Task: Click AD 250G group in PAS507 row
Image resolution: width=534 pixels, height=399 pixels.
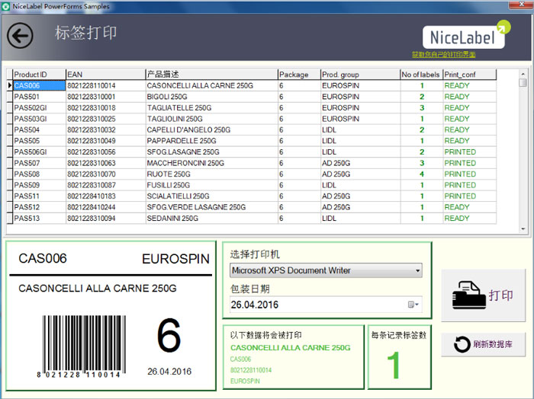Action: [360, 163]
